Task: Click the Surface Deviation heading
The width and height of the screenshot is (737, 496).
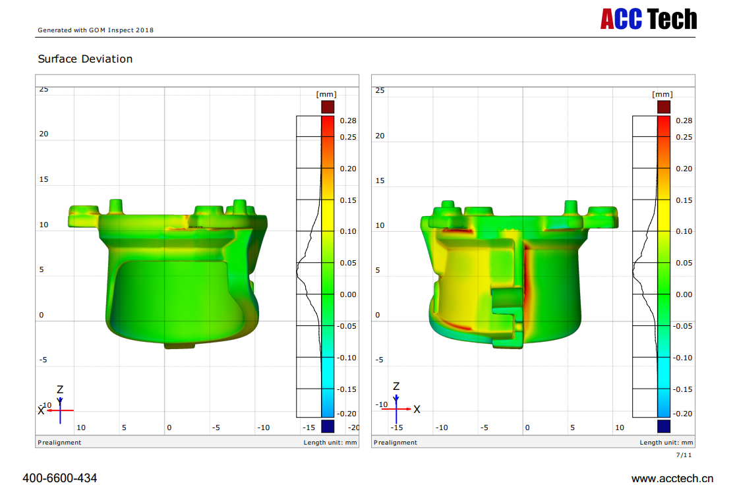Action: pos(85,59)
